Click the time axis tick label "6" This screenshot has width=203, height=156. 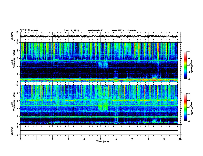pos(116,139)
